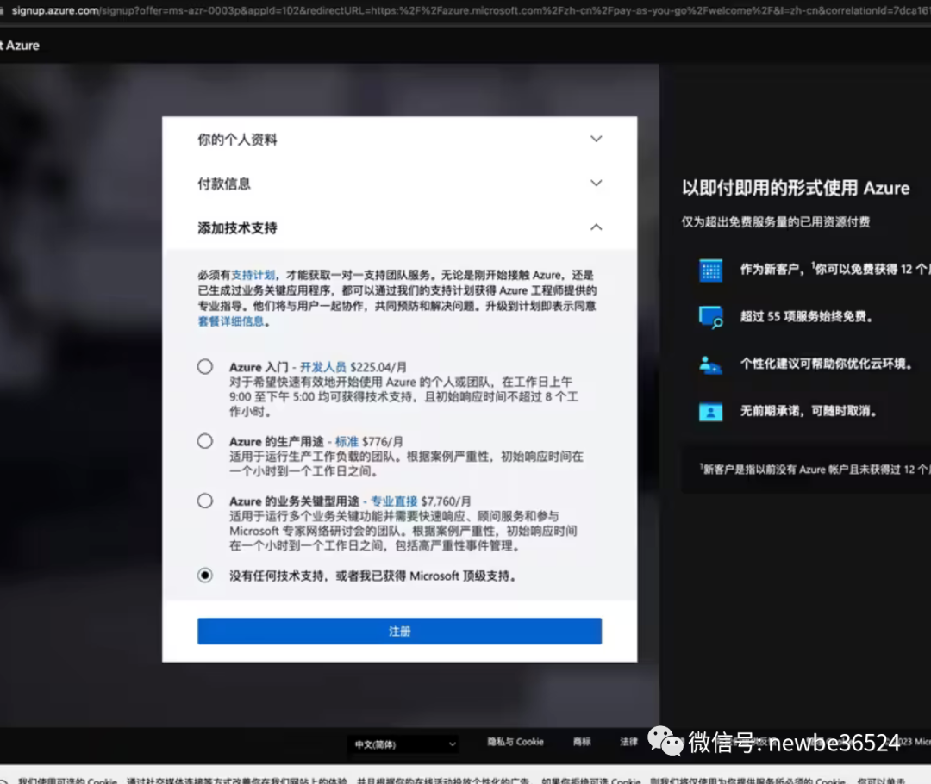The width and height of the screenshot is (931, 784).
Task: Open the 支持计划 link
Action: pyautogui.click(x=253, y=275)
